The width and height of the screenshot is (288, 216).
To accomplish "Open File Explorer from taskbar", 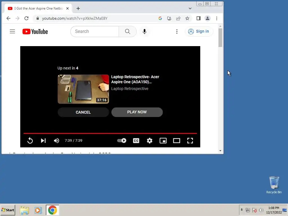I will [24, 210].
